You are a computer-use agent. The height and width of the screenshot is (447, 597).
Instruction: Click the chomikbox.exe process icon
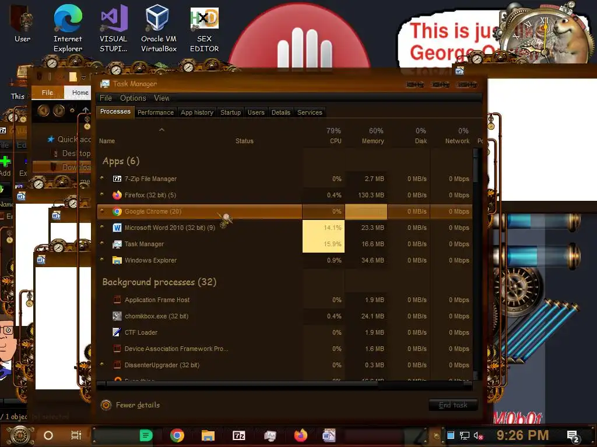(117, 316)
